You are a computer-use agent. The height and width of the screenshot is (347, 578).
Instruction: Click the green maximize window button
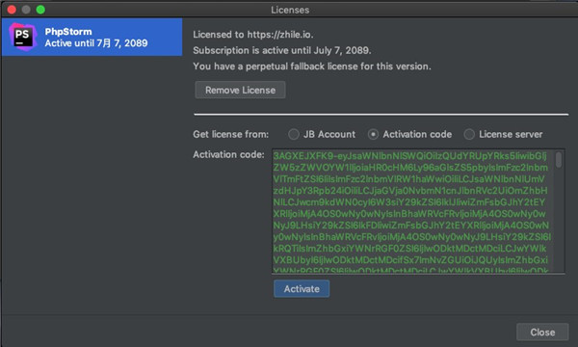click(x=40, y=10)
